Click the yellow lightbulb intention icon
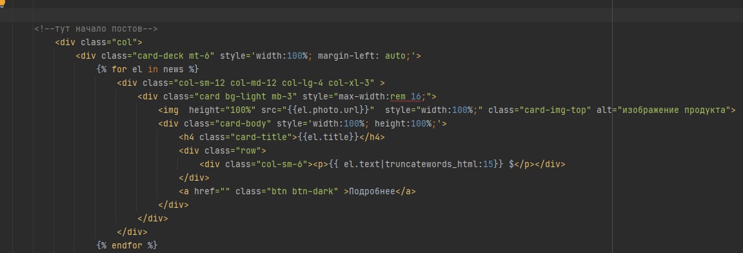This screenshot has height=253, width=743. coord(2,4)
